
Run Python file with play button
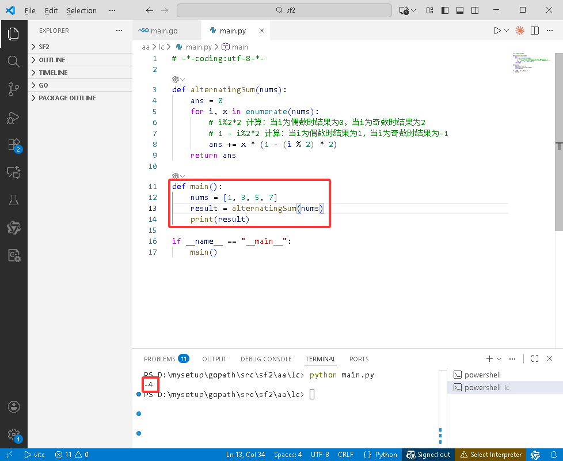pos(497,31)
